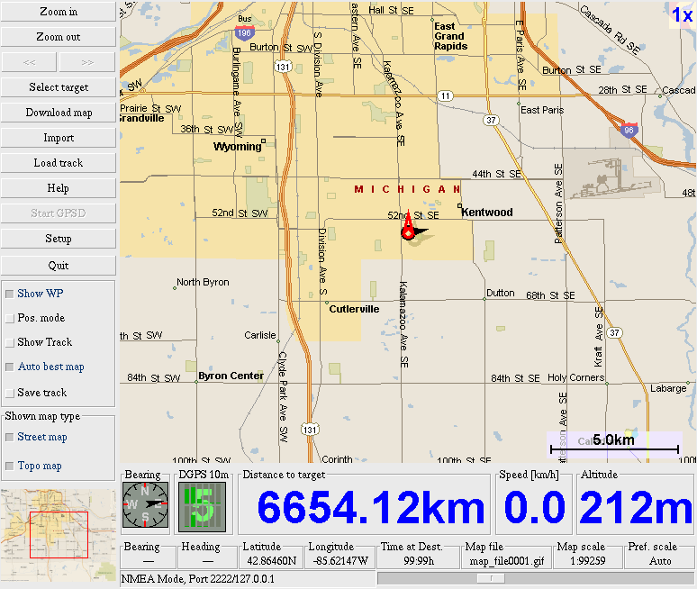Click the Route 37 shield near Kraft Ave

614,332
